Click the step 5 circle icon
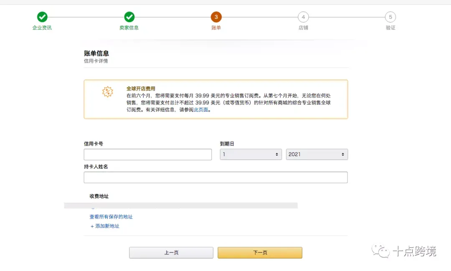 390,17
